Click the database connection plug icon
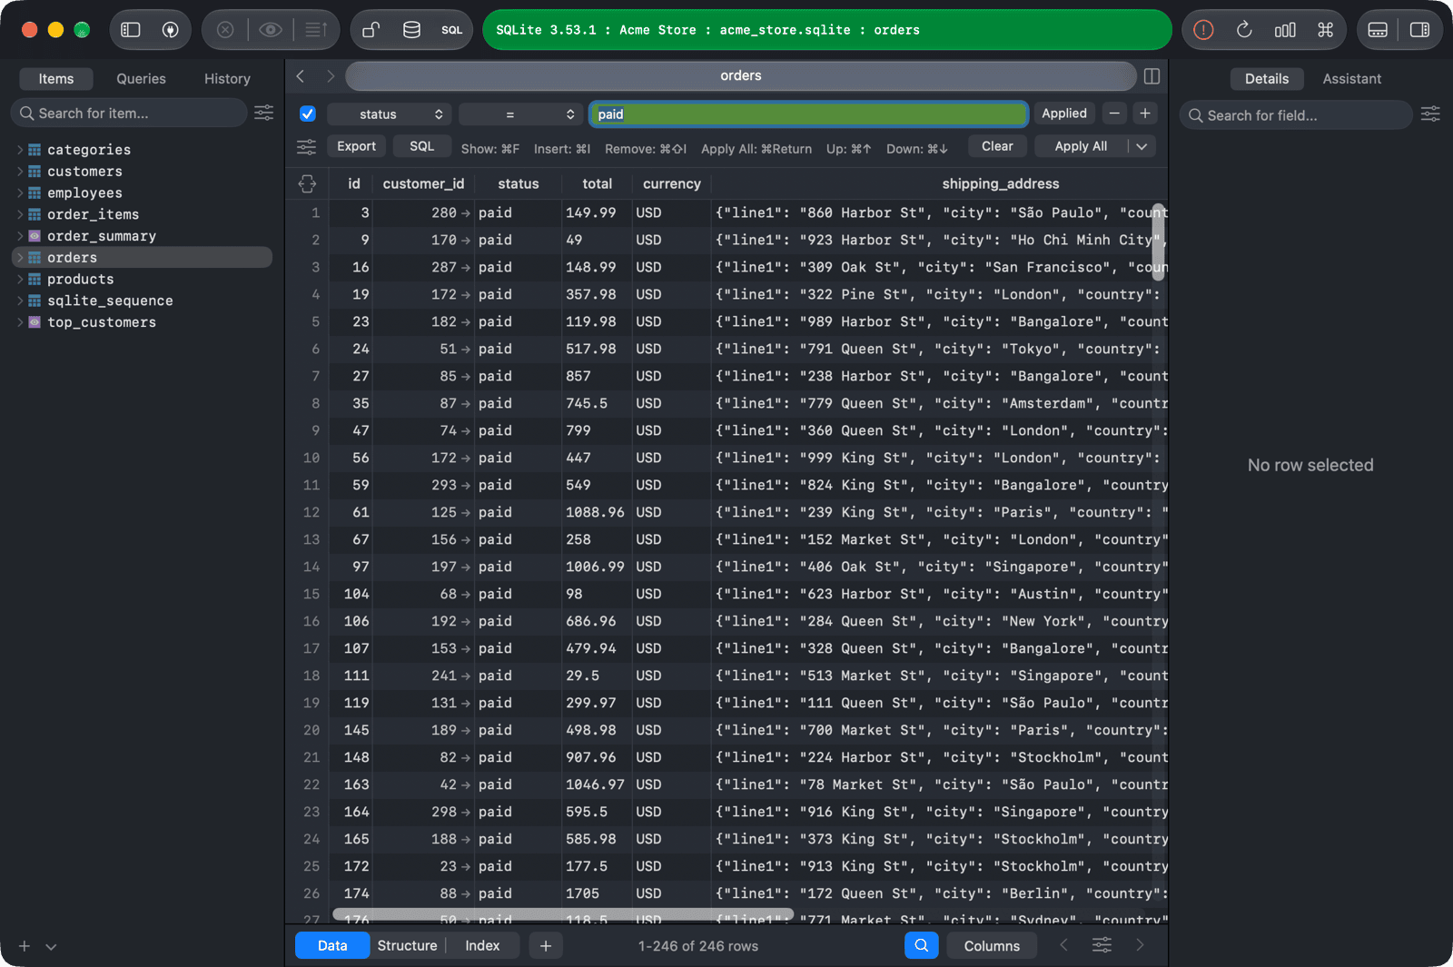1453x967 pixels. click(x=170, y=30)
